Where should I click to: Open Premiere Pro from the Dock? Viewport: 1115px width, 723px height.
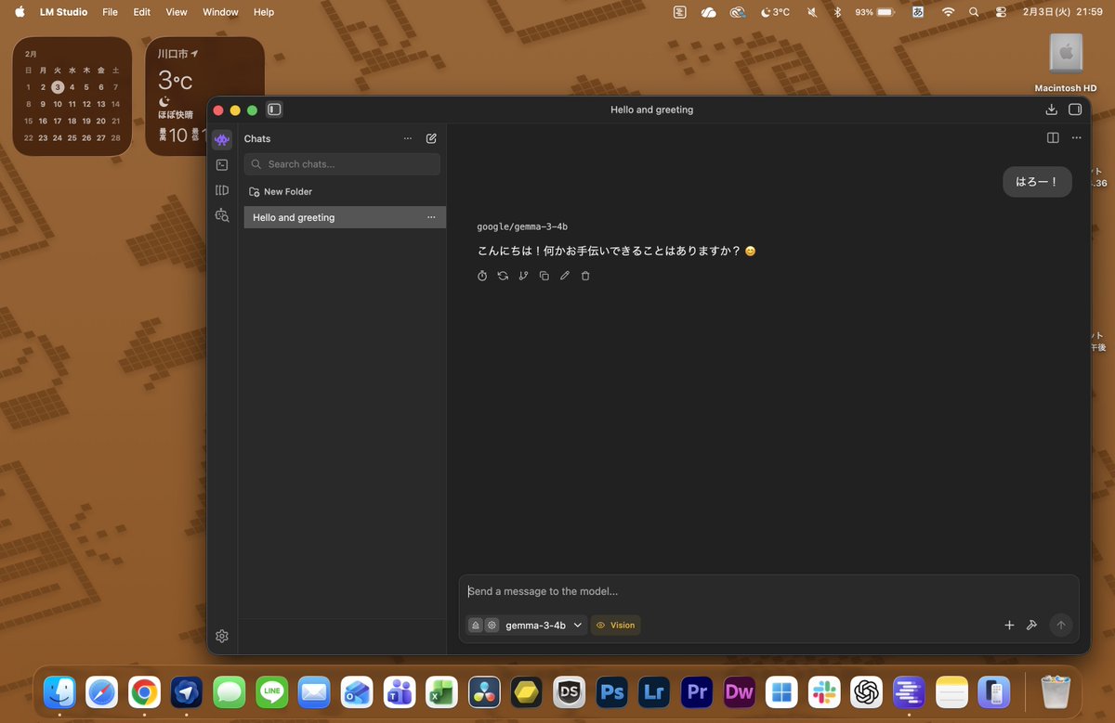pyautogui.click(x=697, y=691)
